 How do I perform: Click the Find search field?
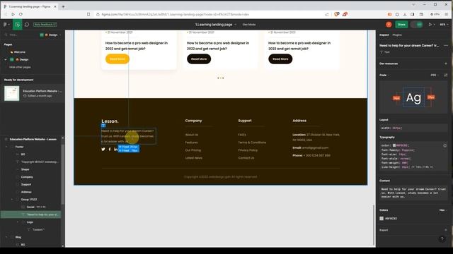pyautogui.click(x=21, y=35)
